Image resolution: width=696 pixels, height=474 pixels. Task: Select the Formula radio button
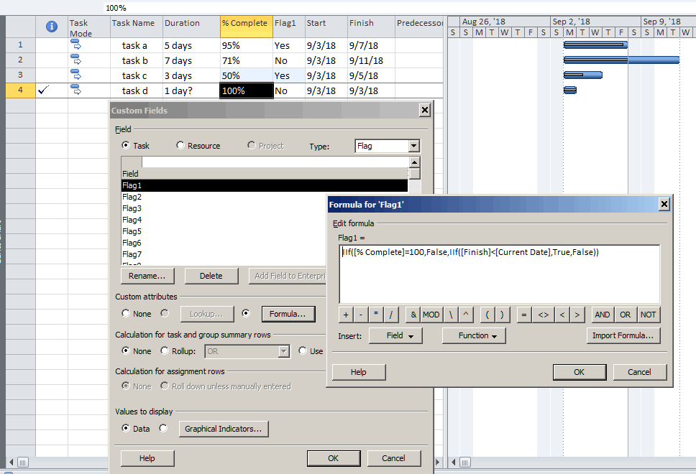coord(246,313)
